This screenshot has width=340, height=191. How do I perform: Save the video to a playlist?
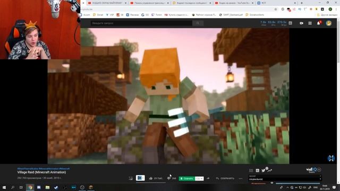[225, 178]
